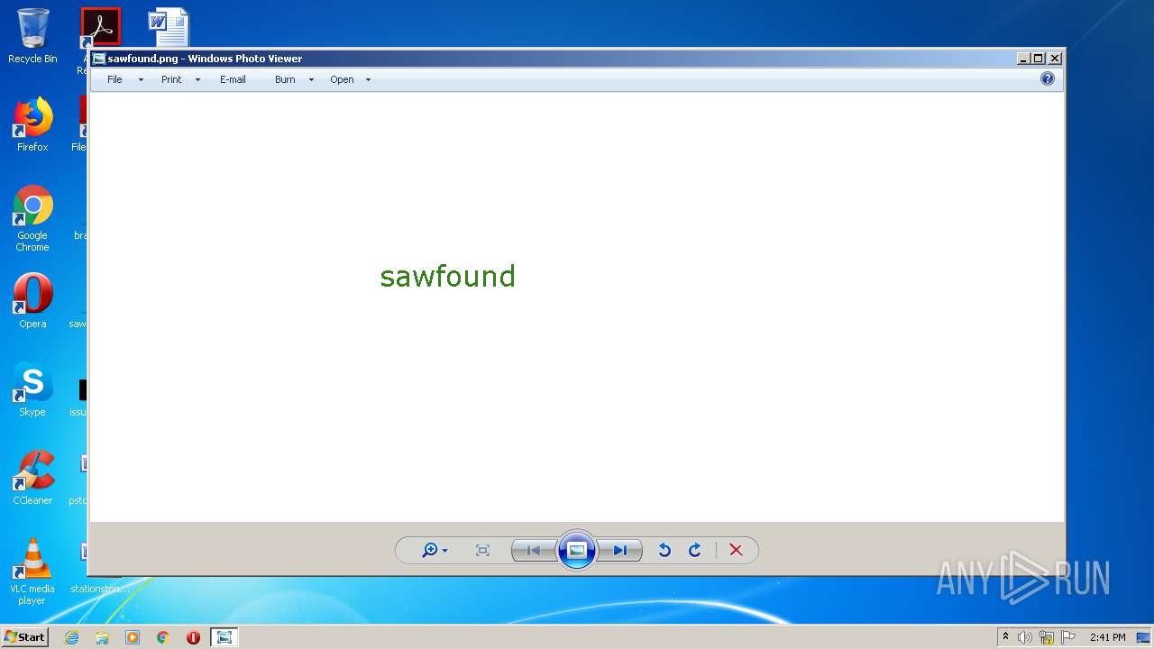Go to the next image

click(x=620, y=550)
